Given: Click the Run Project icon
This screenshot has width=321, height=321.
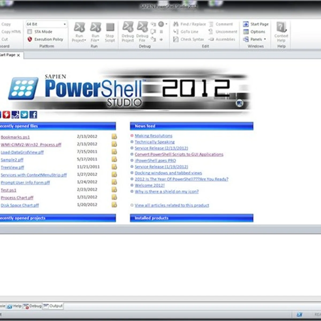Looking at the screenshot, I should pos(79,27).
